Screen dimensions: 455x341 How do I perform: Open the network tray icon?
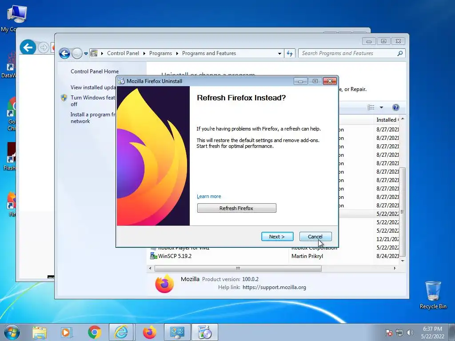tap(399, 333)
